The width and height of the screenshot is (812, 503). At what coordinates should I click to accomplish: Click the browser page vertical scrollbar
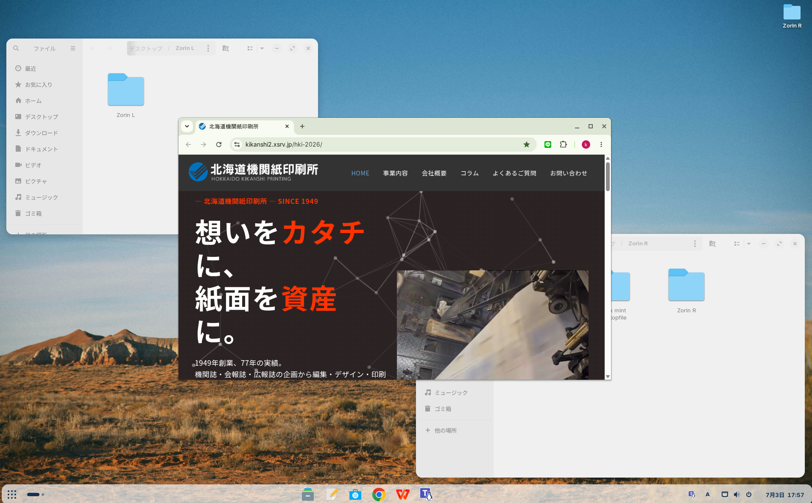click(608, 176)
